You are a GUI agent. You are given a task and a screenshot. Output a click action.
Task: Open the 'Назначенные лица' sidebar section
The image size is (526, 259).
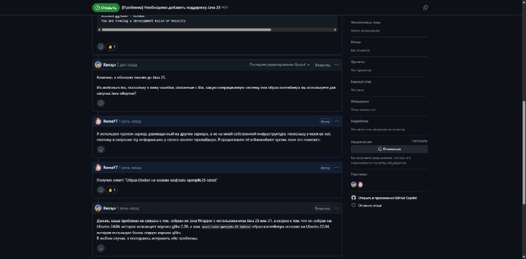tap(366, 22)
